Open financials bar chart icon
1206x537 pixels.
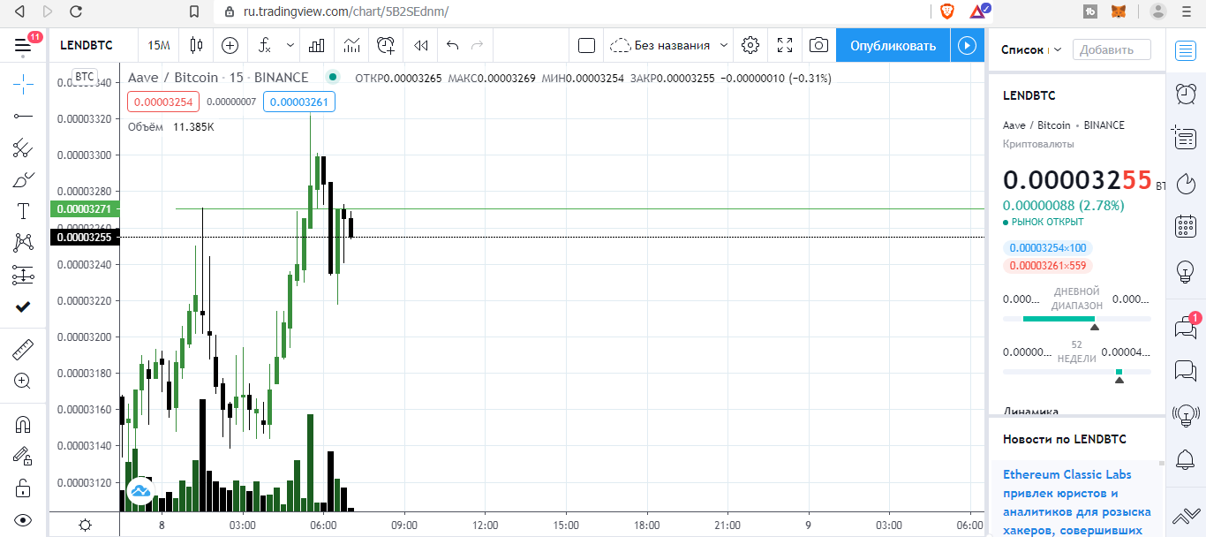317,45
